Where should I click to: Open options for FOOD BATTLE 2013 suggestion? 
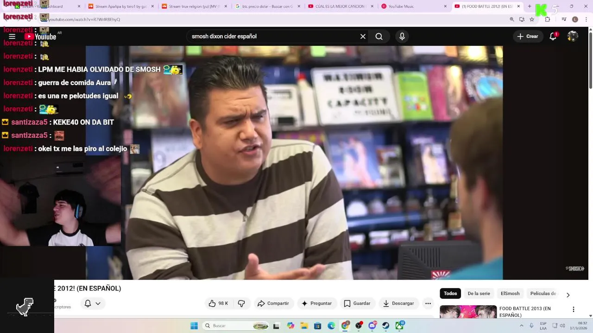click(x=573, y=309)
